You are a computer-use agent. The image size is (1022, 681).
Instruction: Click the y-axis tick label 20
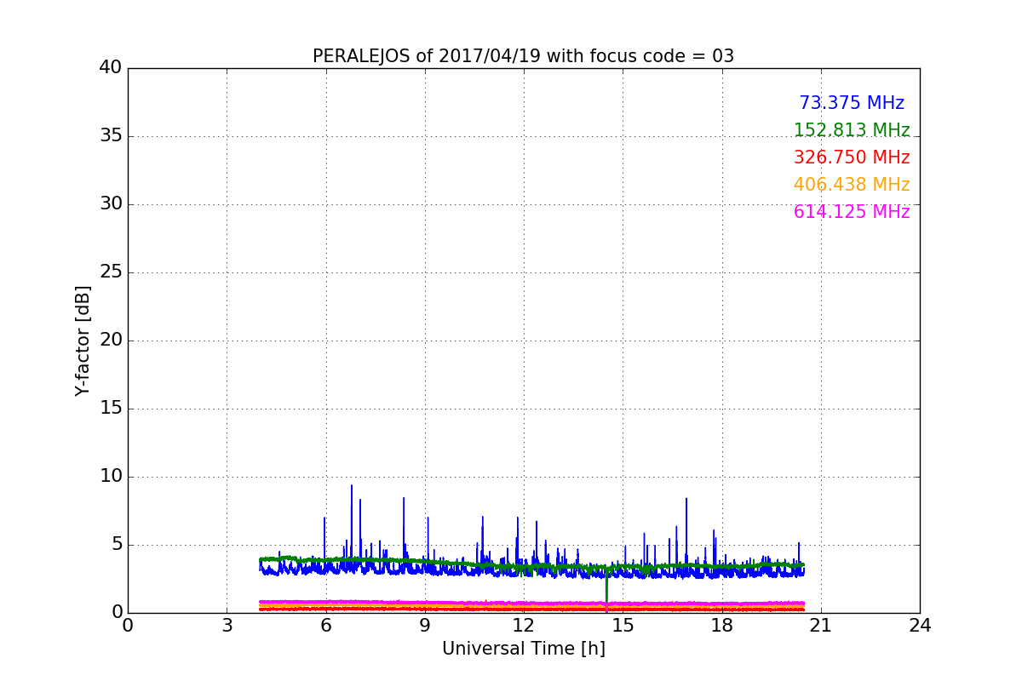pos(111,340)
